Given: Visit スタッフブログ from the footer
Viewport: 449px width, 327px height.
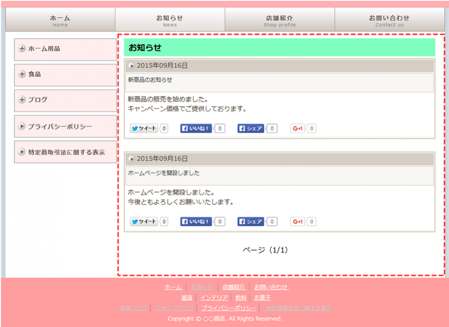Looking at the screenshot, I should (x=174, y=308).
